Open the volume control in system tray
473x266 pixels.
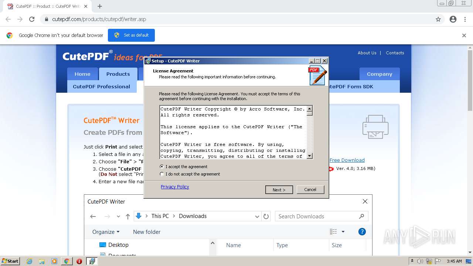pos(420,261)
